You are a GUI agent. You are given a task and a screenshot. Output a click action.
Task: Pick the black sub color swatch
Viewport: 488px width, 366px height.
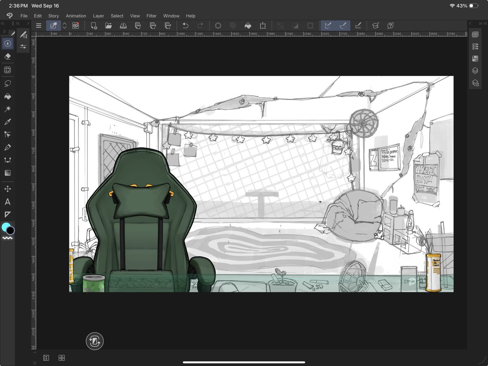coord(11,231)
